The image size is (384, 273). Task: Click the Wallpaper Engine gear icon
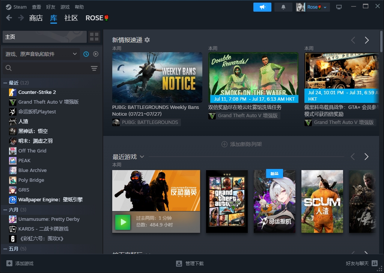(x=13, y=200)
